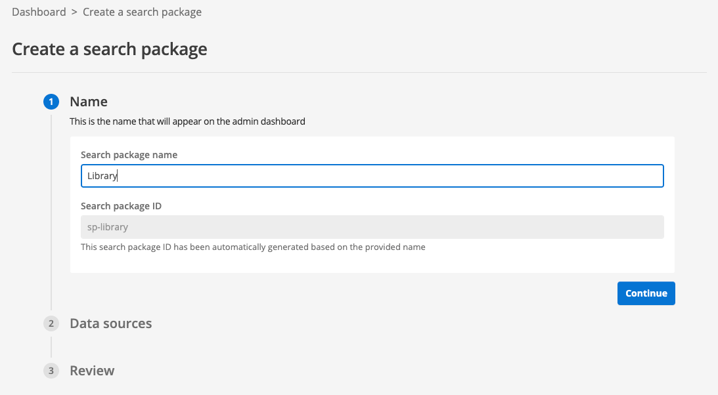Click the gray step 3 circle indicator
The height and width of the screenshot is (395, 718).
tap(51, 371)
